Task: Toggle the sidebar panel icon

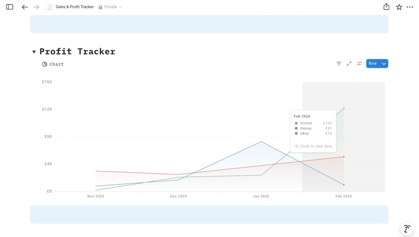Action: 9,7
